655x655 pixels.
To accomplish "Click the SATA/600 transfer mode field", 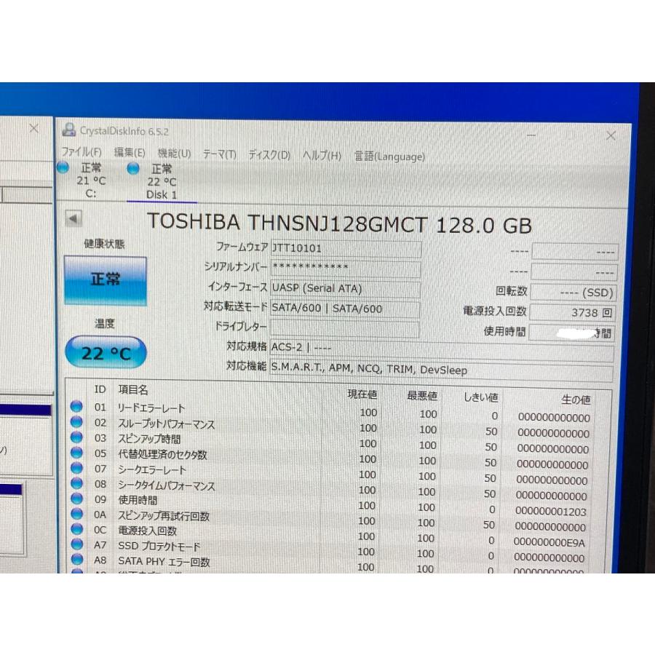I will coord(345,309).
